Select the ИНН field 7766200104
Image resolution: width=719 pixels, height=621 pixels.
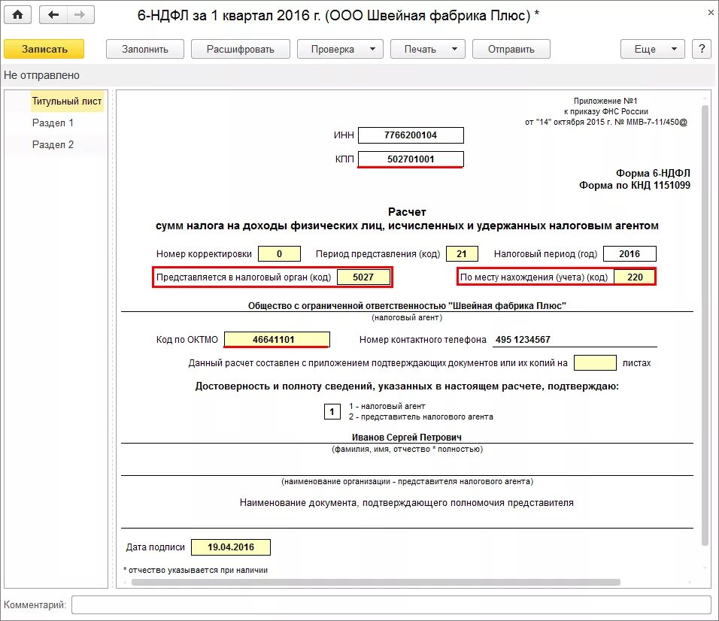411,135
